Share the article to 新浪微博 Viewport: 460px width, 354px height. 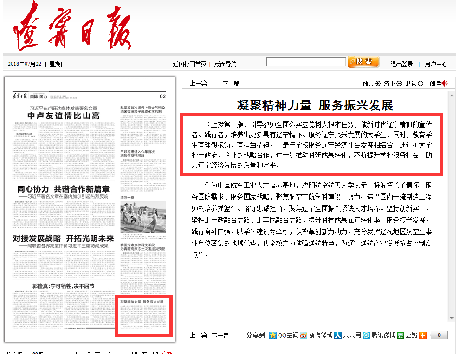(x=316, y=335)
